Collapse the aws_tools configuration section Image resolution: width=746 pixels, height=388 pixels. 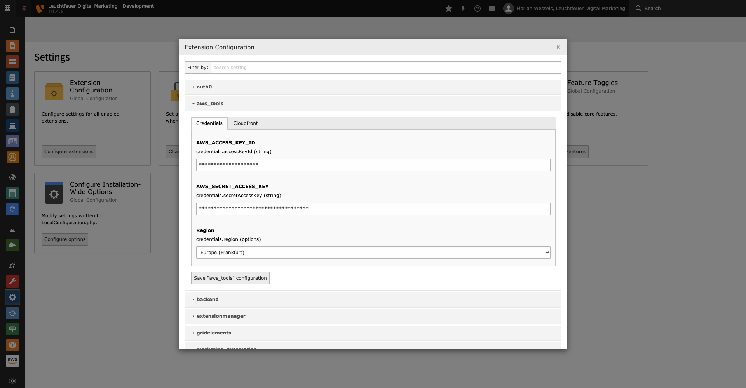pyautogui.click(x=209, y=103)
